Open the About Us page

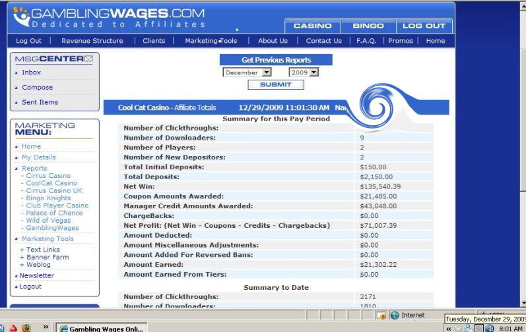273,41
